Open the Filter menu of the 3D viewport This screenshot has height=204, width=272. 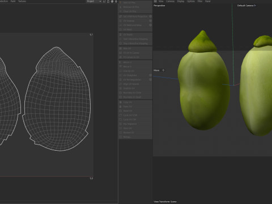click(x=200, y=1)
